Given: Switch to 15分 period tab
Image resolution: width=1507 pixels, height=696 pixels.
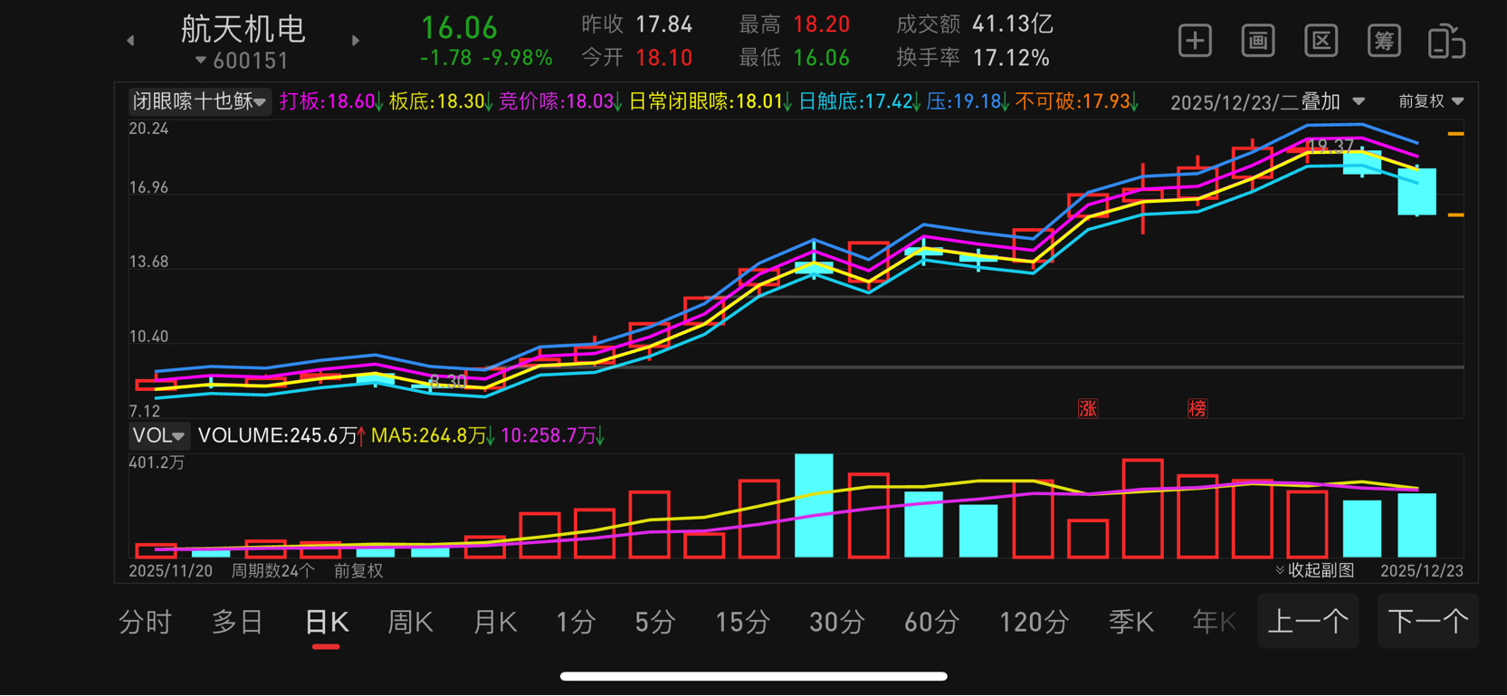Looking at the screenshot, I should point(742,622).
